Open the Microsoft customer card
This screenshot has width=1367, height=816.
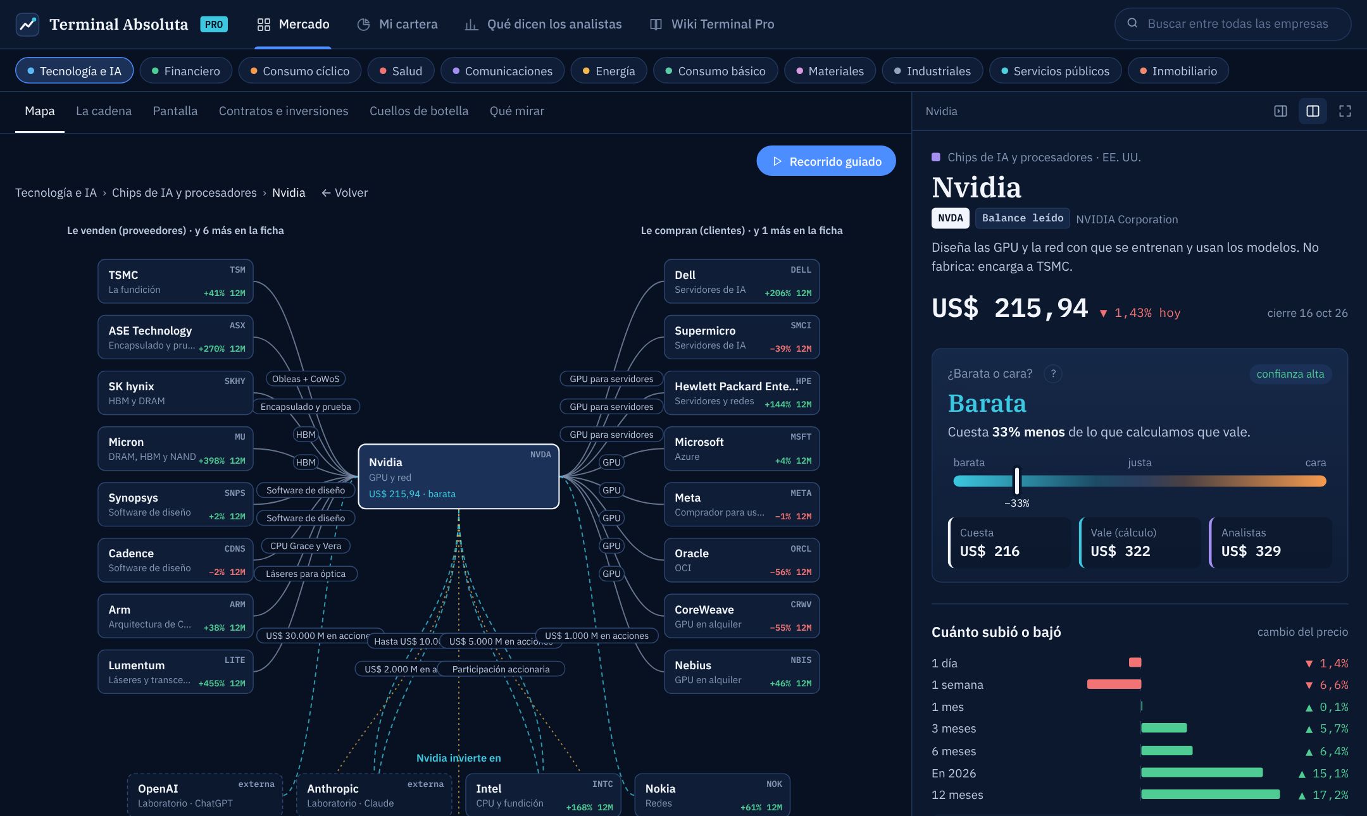[x=742, y=448]
